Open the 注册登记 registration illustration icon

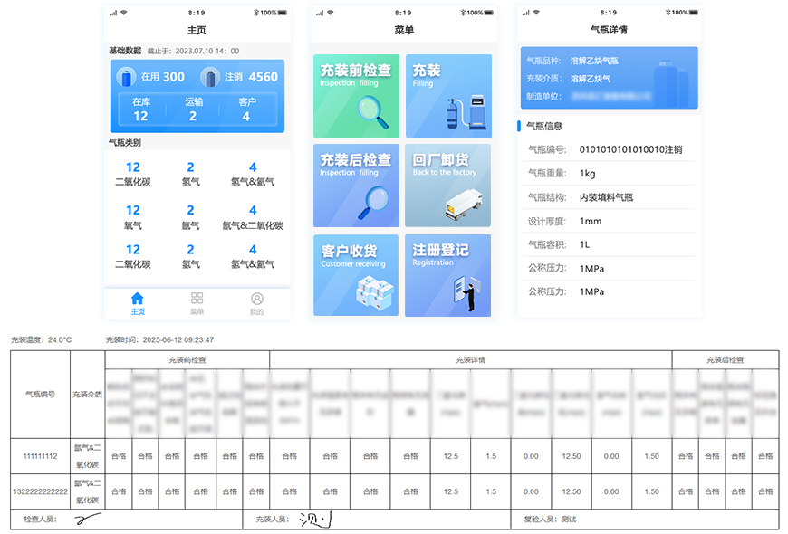tap(466, 290)
